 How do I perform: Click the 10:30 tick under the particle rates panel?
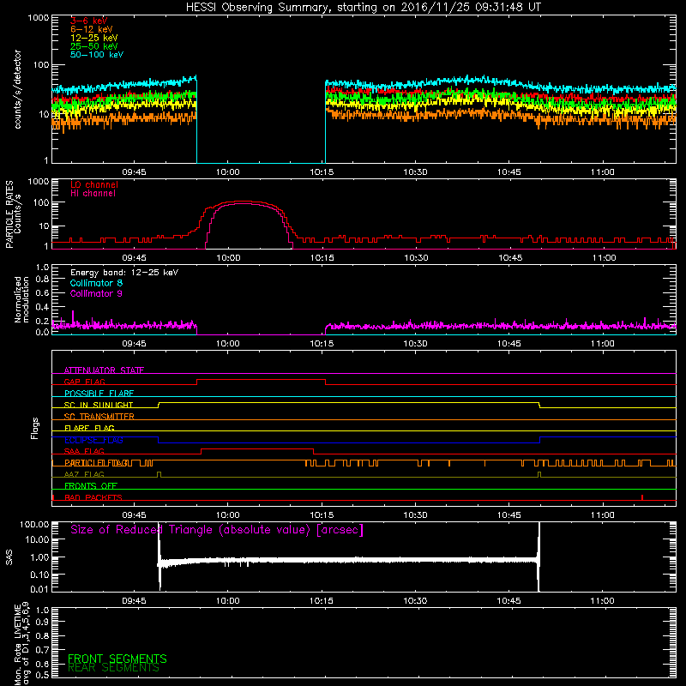coord(416,258)
